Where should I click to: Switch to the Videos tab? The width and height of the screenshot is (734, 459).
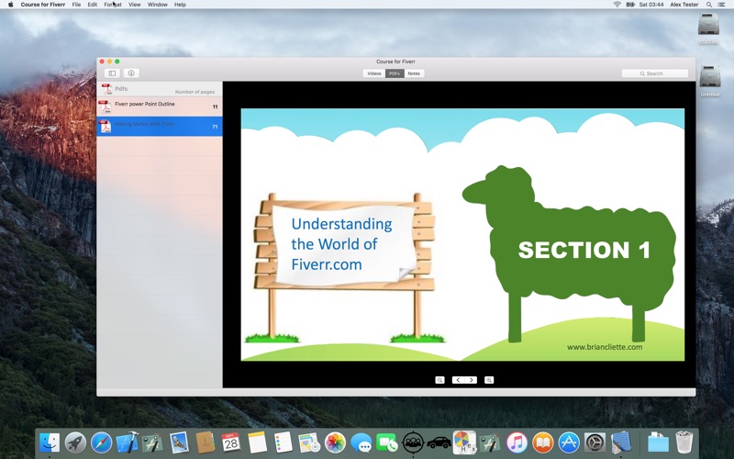click(x=374, y=73)
